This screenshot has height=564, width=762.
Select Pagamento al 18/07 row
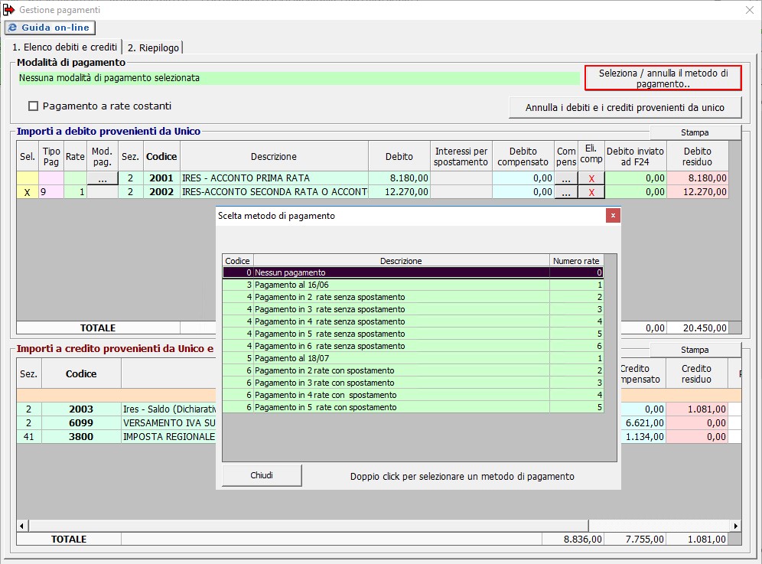(x=413, y=358)
